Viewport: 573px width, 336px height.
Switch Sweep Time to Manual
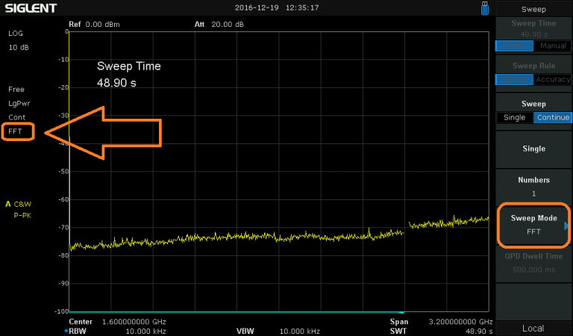553,46
